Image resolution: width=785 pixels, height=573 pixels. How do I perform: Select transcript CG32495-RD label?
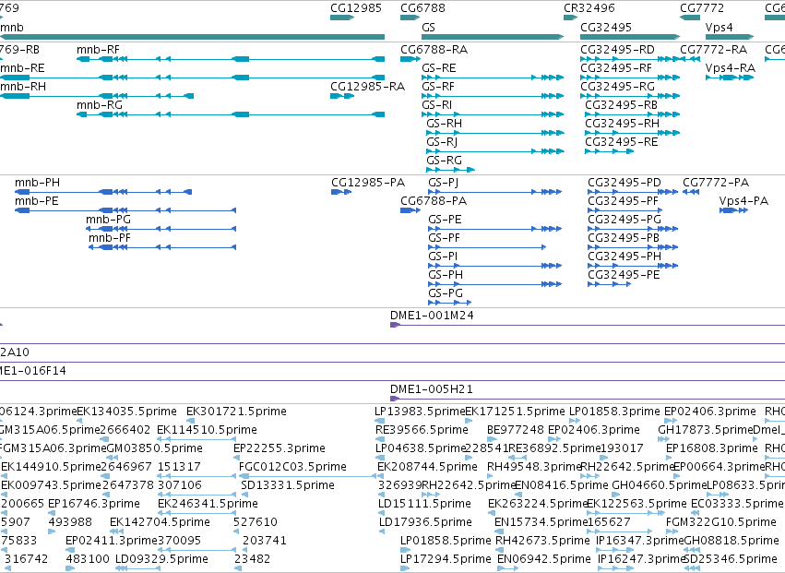pos(617,50)
